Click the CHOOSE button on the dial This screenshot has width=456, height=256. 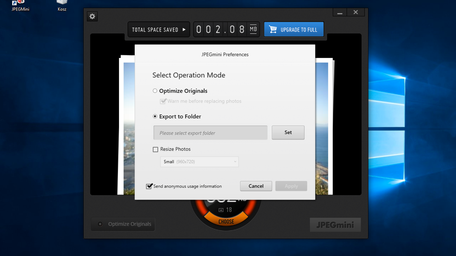(x=226, y=222)
